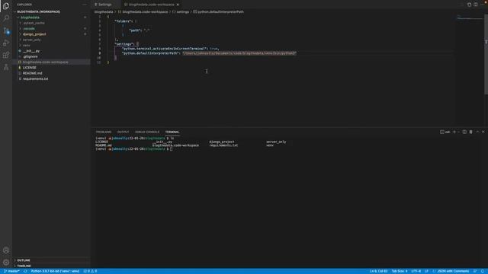488x274 pixels.
Task: Expand the venv folder
Action: (51, 46)
